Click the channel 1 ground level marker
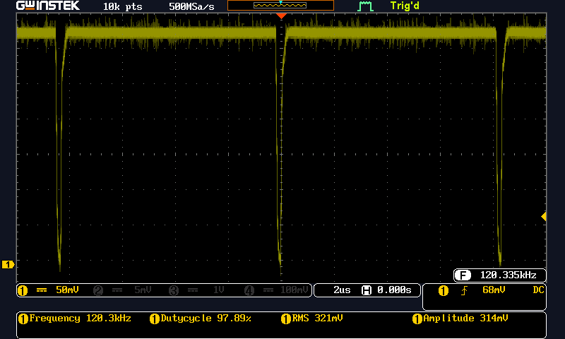 click(x=8, y=264)
